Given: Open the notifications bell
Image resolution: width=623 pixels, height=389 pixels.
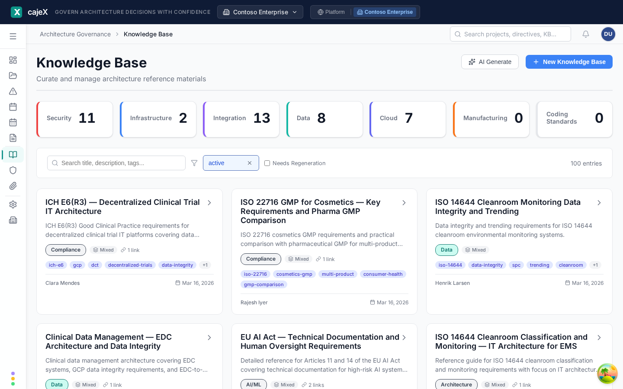Looking at the screenshot, I should tap(586, 34).
